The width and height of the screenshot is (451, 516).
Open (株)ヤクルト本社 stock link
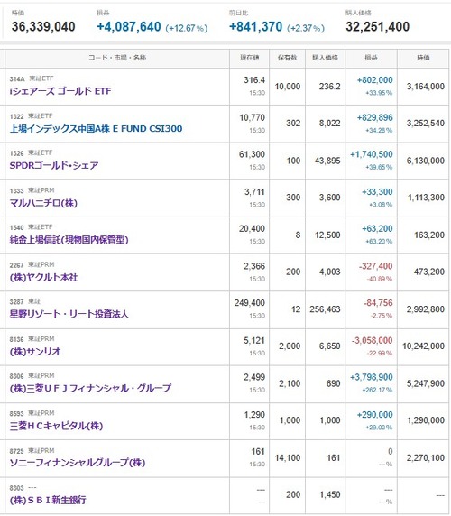[43, 277]
